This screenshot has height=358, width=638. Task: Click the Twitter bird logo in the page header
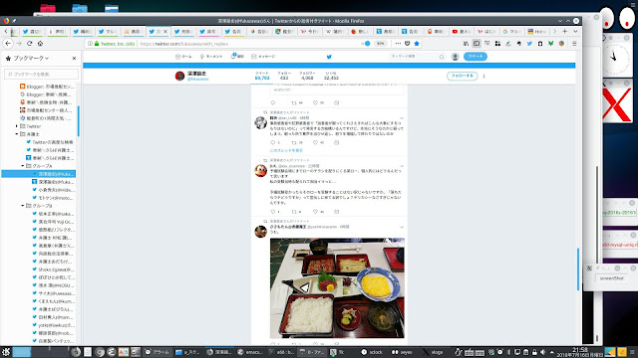coord(329,57)
